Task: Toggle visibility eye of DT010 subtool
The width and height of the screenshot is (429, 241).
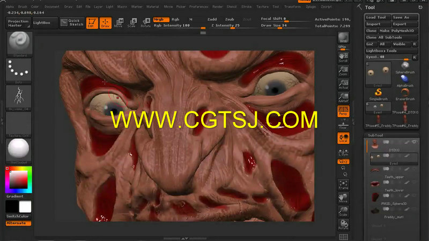Action: tap(414, 142)
